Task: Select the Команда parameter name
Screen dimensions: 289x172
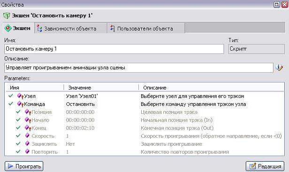Action: [34, 104]
